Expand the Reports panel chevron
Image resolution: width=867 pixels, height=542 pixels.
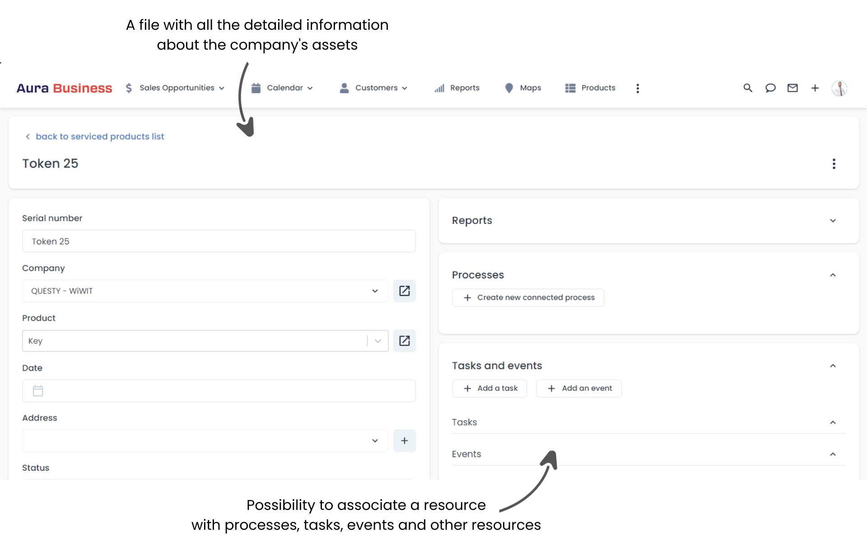pos(833,220)
